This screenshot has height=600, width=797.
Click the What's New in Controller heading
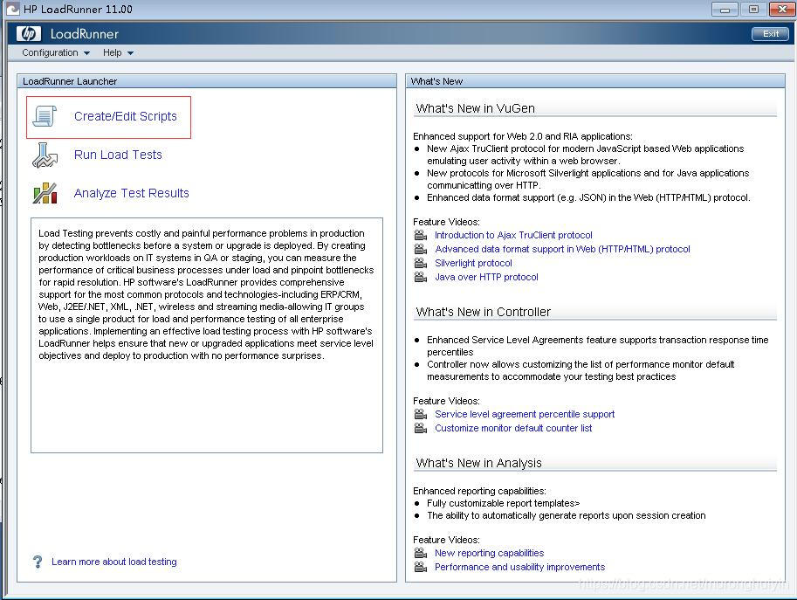click(483, 312)
